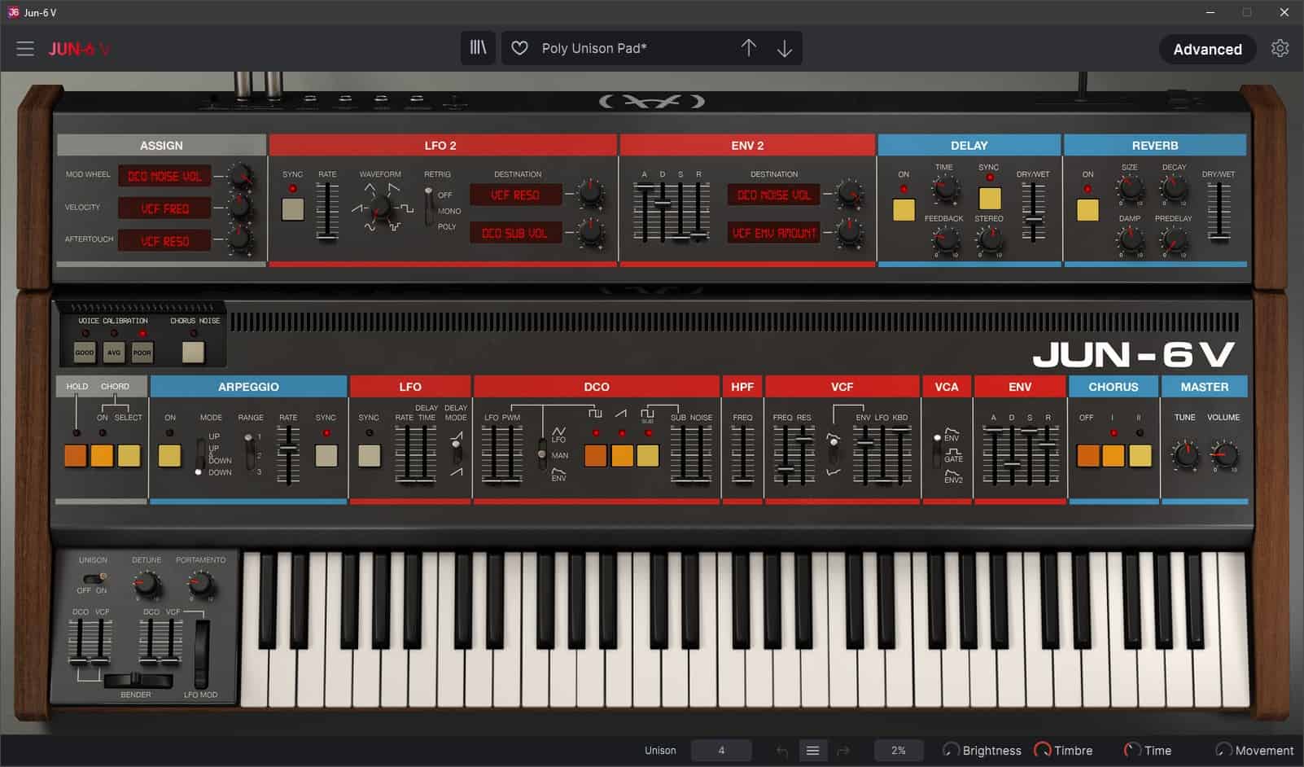Open the history list icon in the bottom bar
This screenshot has height=767, width=1304.
tap(812, 750)
